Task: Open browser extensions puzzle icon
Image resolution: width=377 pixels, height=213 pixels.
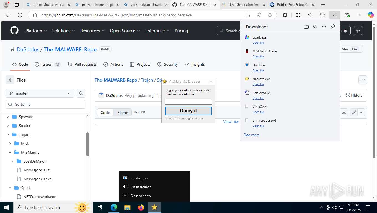Action: point(285,15)
